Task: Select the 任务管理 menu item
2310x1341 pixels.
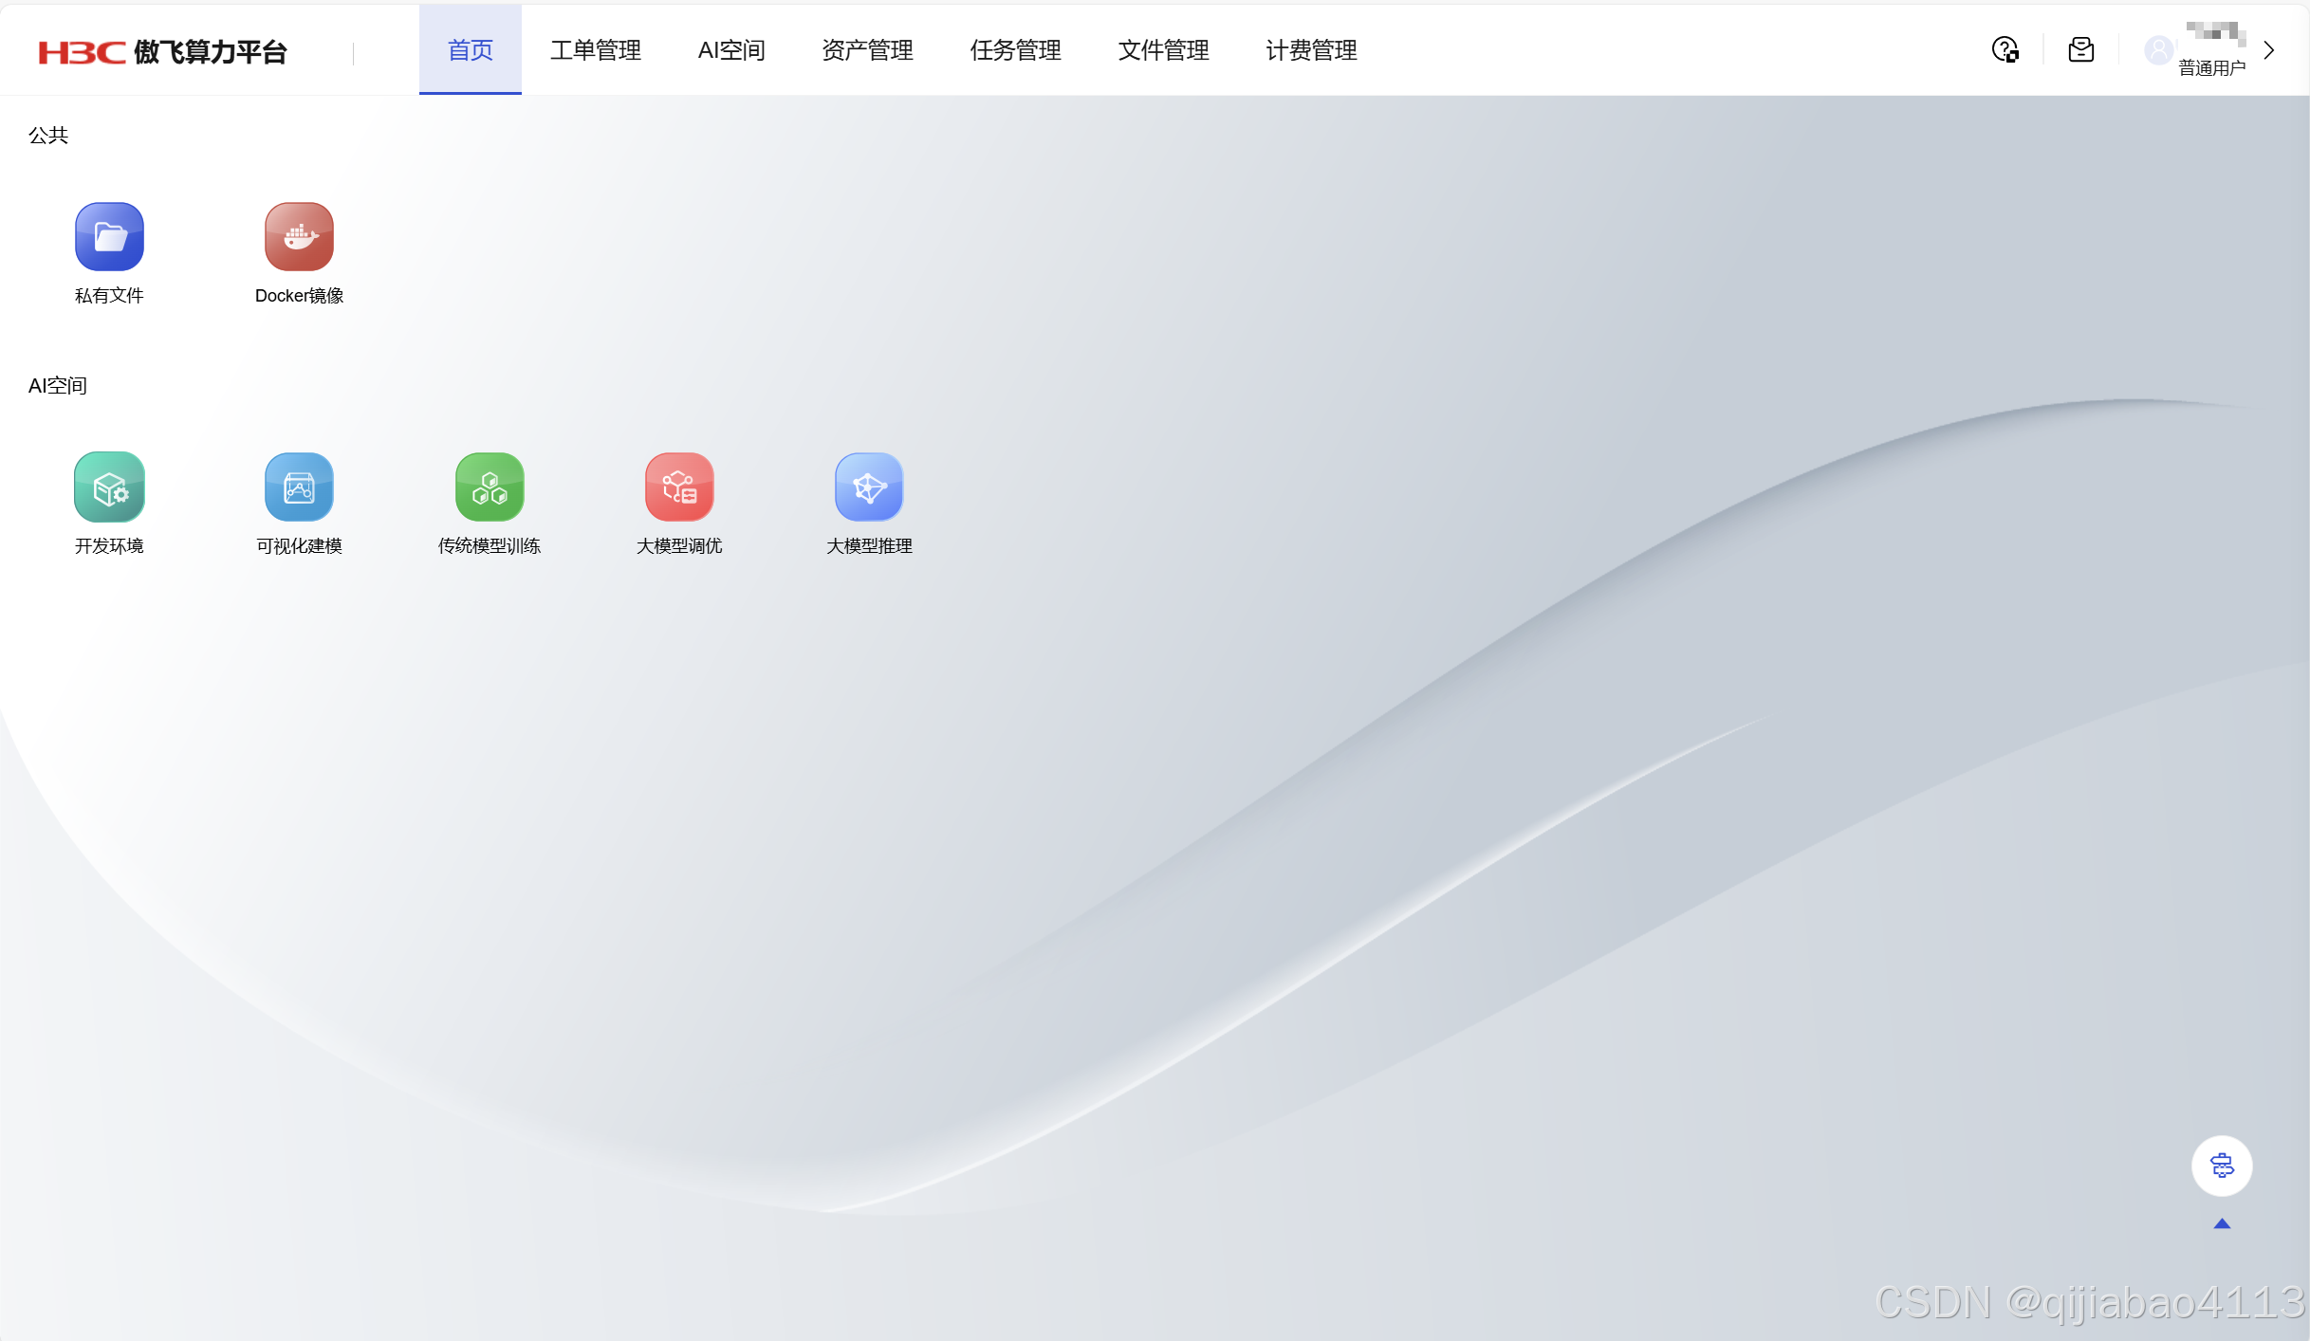Action: pos(1015,50)
